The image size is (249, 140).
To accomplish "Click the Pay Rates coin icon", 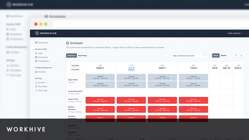I will (x=36, y=86).
